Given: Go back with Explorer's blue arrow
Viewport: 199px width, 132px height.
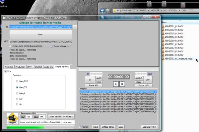Looking at the screenshot, I should tap(102, 11).
